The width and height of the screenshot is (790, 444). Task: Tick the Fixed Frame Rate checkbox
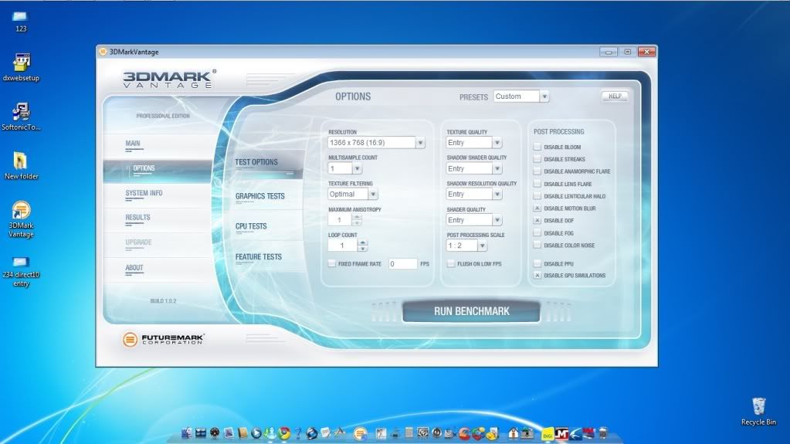[332, 264]
